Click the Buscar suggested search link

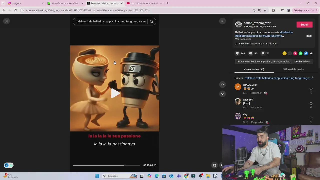(278, 78)
